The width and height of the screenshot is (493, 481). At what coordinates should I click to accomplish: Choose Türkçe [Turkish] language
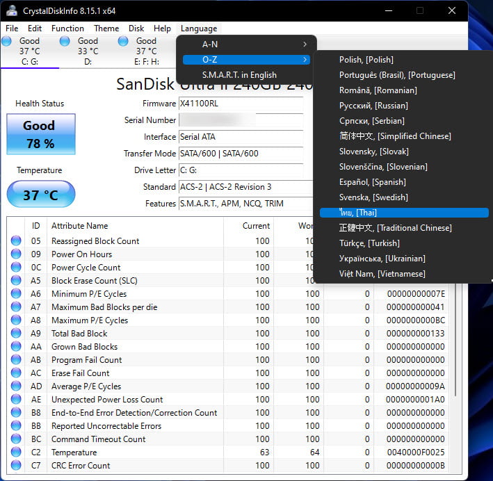click(x=404, y=243)
